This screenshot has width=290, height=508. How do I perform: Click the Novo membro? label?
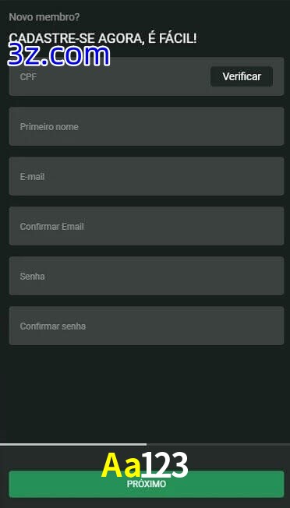(x=44, y=17)
